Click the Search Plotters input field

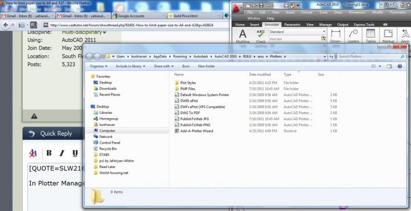[371, 56]
